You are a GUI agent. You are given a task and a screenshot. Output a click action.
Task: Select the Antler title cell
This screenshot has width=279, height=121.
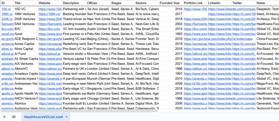click(x=26, y=89)
